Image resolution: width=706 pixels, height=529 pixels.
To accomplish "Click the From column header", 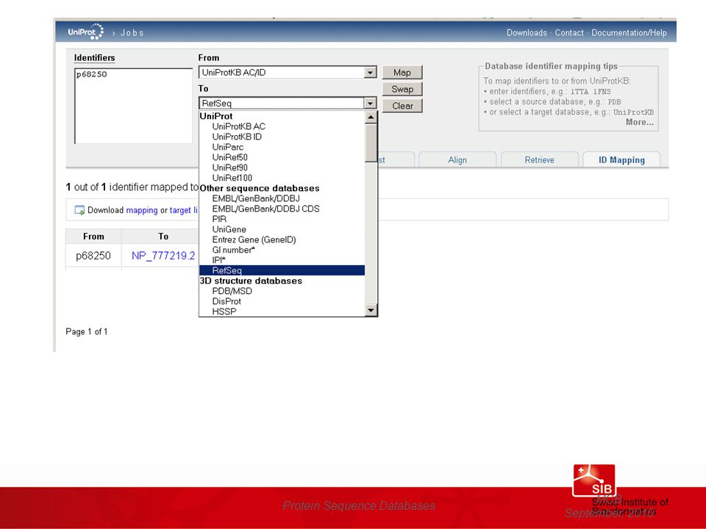I will [93, 237].
